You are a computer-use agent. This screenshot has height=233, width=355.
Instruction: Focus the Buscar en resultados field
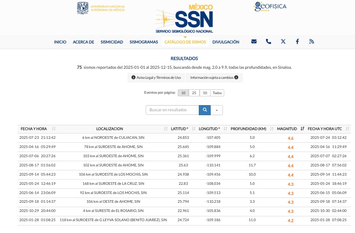(172, 110)
